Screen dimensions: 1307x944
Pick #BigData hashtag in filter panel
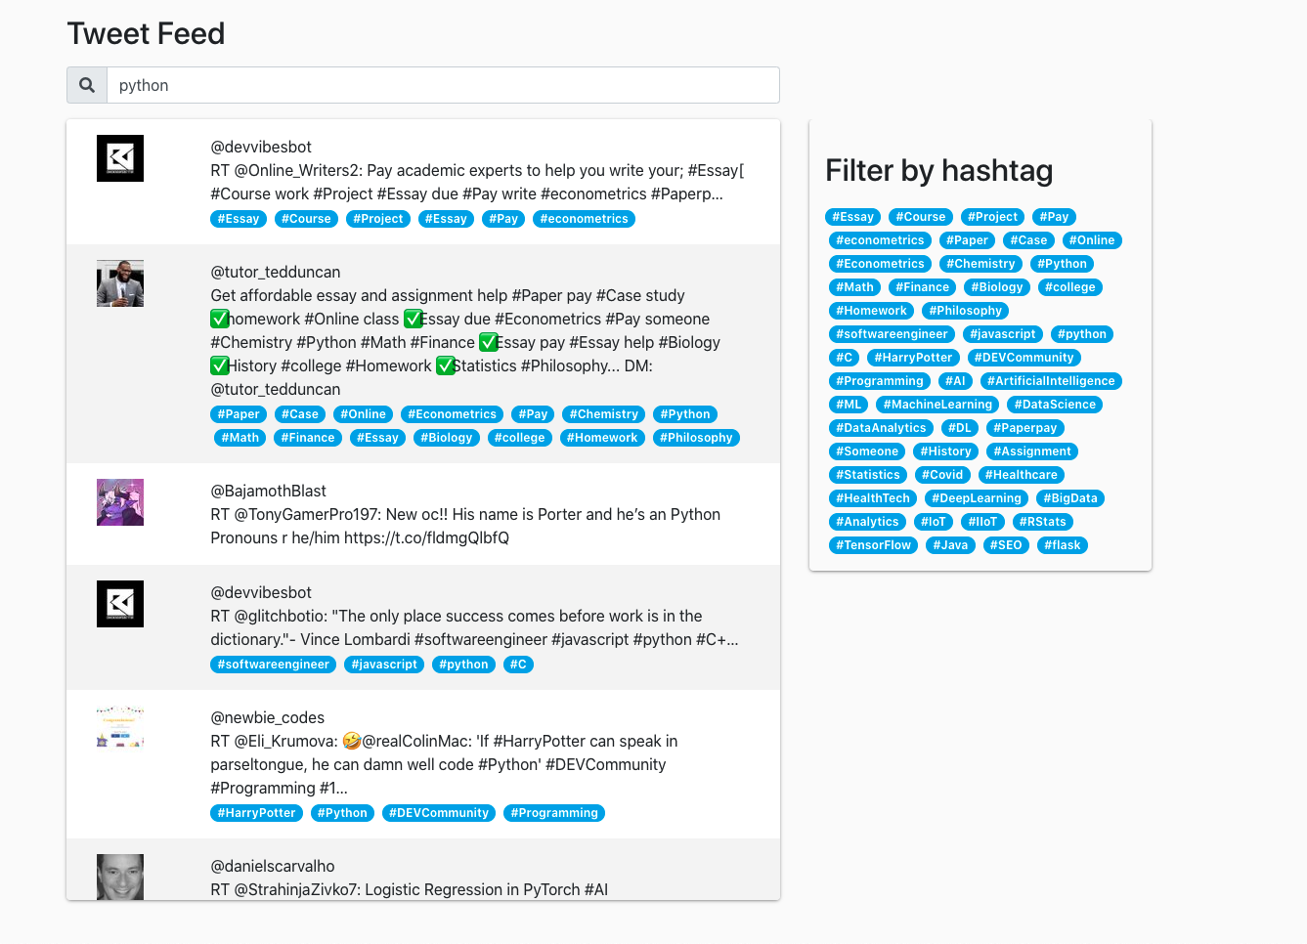(x=1070, y=498)
